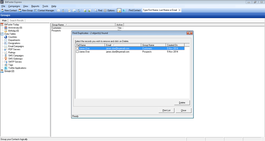The height and width of the screenshot is (141, 265).
Task: Open Options via the gear icon
Action: click(109, 11)
